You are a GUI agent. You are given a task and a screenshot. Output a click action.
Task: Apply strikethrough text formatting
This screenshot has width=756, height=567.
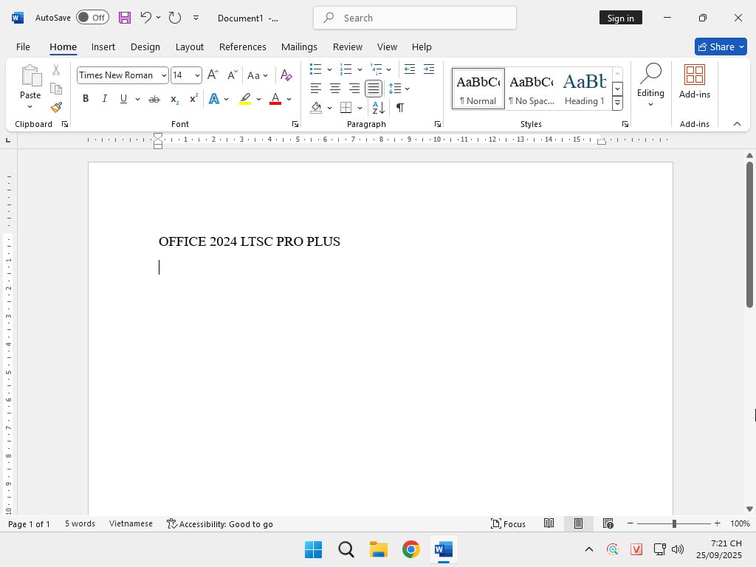coord(154,99)
